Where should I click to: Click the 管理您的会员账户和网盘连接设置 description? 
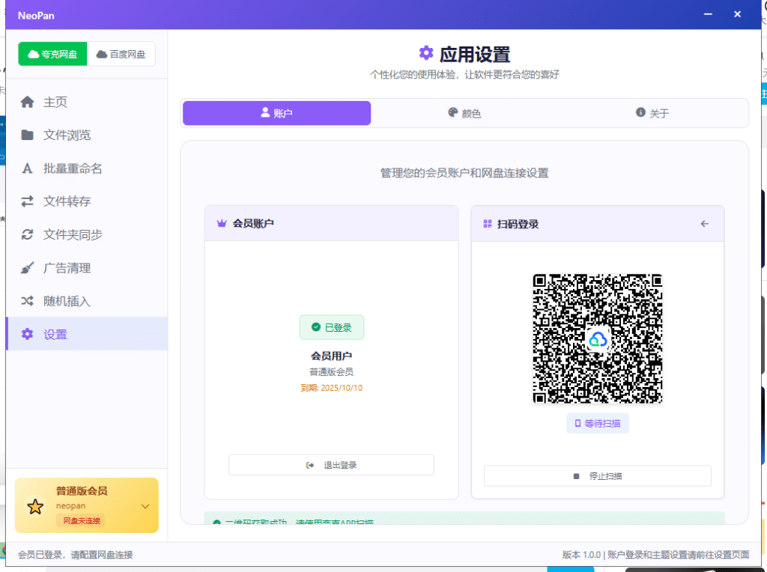(x=464, y=173)
